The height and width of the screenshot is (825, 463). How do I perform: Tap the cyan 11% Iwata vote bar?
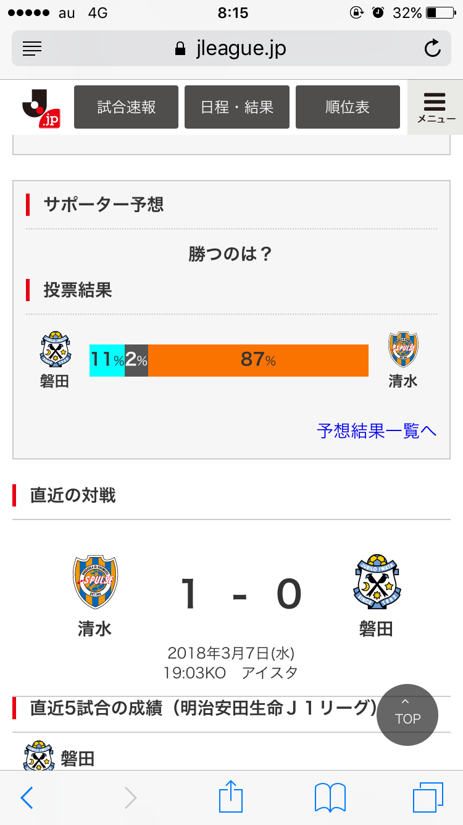107,360
